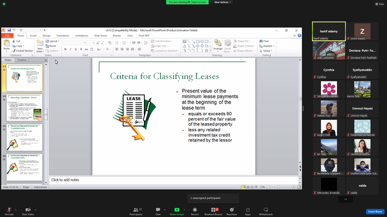Switch to the Transitions ribbon tab

(63, 36)
